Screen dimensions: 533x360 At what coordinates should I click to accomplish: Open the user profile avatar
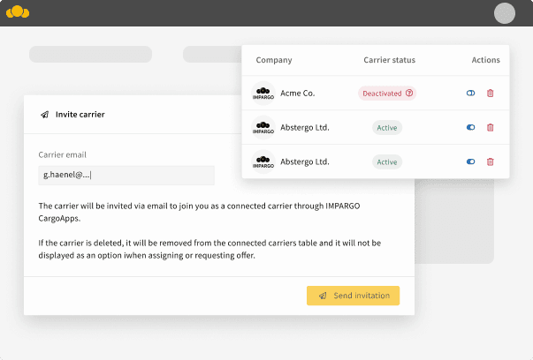tap(504, 12)
